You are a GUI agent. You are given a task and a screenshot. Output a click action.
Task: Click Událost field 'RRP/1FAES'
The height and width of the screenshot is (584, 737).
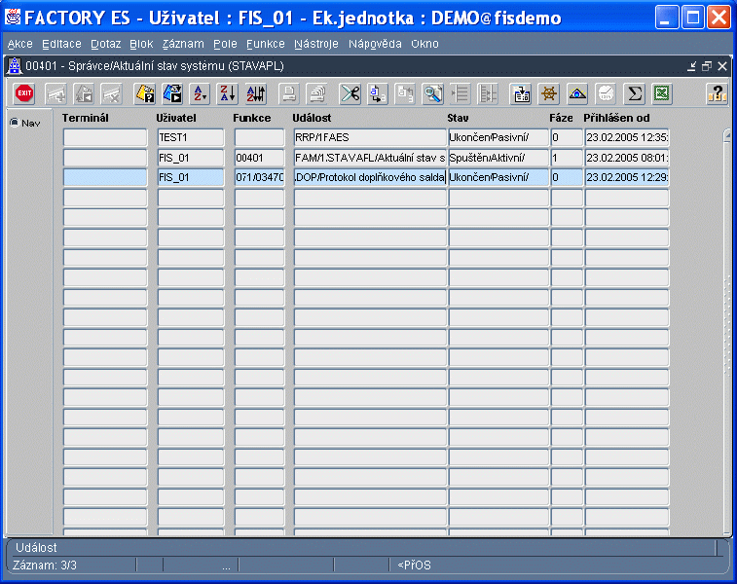click(x=370, y=137)
